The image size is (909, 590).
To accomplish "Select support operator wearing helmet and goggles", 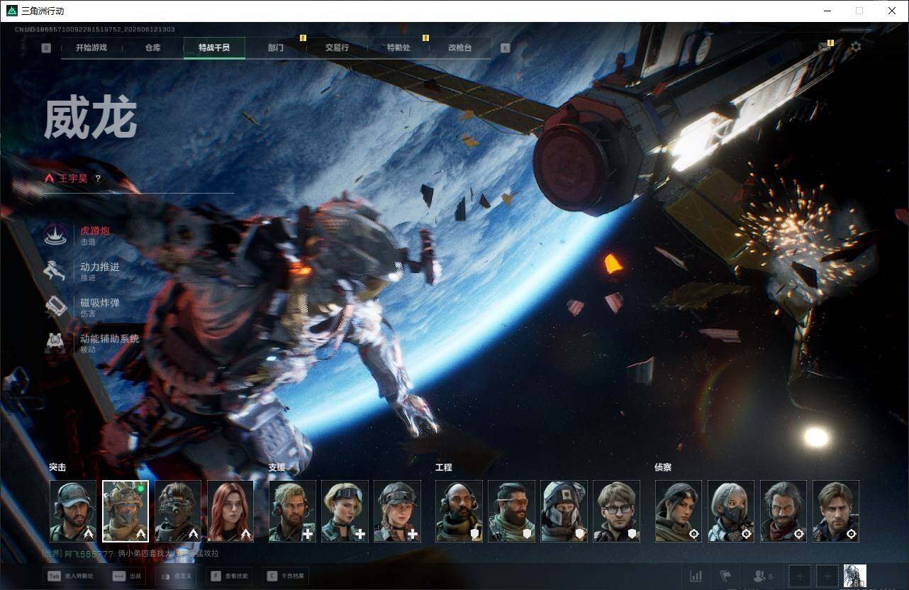I will pos(397,511).
